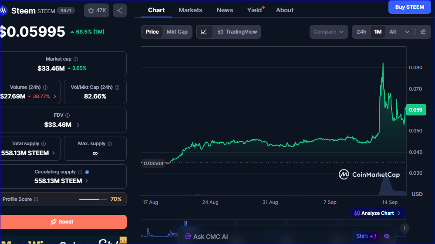Click the 0.059 current price label

415,110
